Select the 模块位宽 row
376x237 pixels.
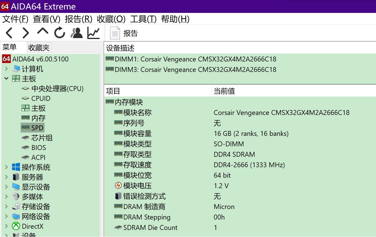(x=240, y=175)
